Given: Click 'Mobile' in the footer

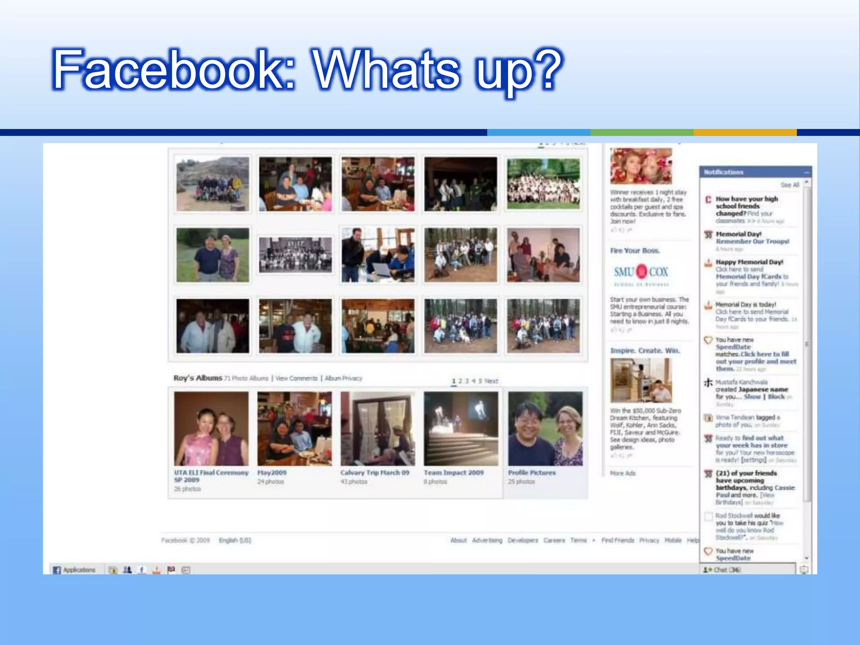Looking at the screenshot, I should [x=673, y=540].
